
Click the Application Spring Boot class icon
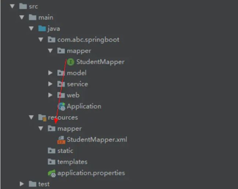pyautogui.click(x=62, y=106)
